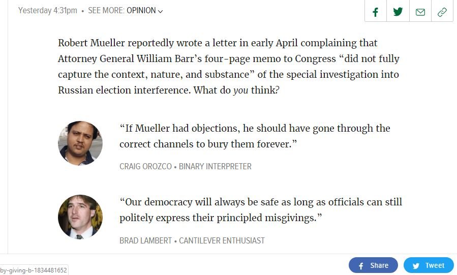Click Craig Orozco's avatar photo
Screen dimensions: 457x275
coord(80,143)
